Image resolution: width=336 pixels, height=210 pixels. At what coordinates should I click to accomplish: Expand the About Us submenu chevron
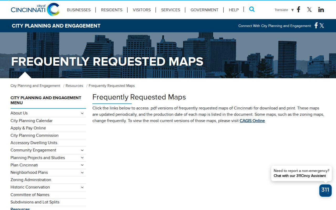[x=82, y=113]
